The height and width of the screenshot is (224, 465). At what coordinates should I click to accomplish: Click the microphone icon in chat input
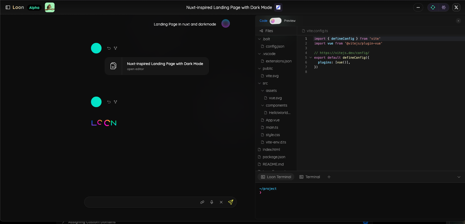point(212,202)
